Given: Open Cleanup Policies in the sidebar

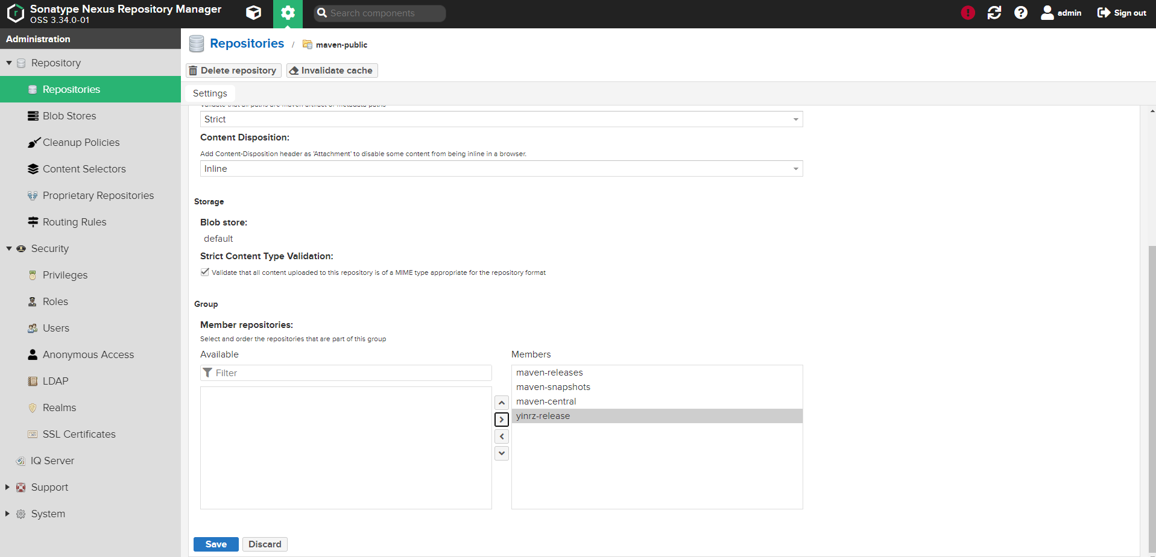Looking at the screenshot, I should 90,142.
